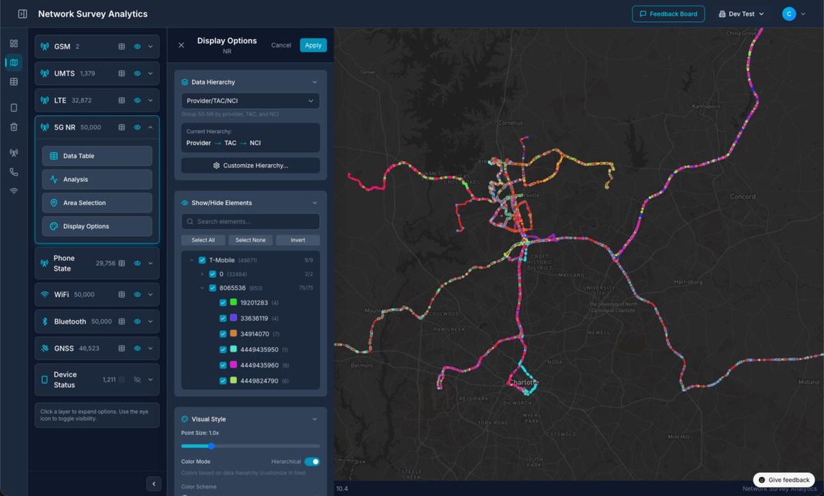Click the Select None button

250,240
